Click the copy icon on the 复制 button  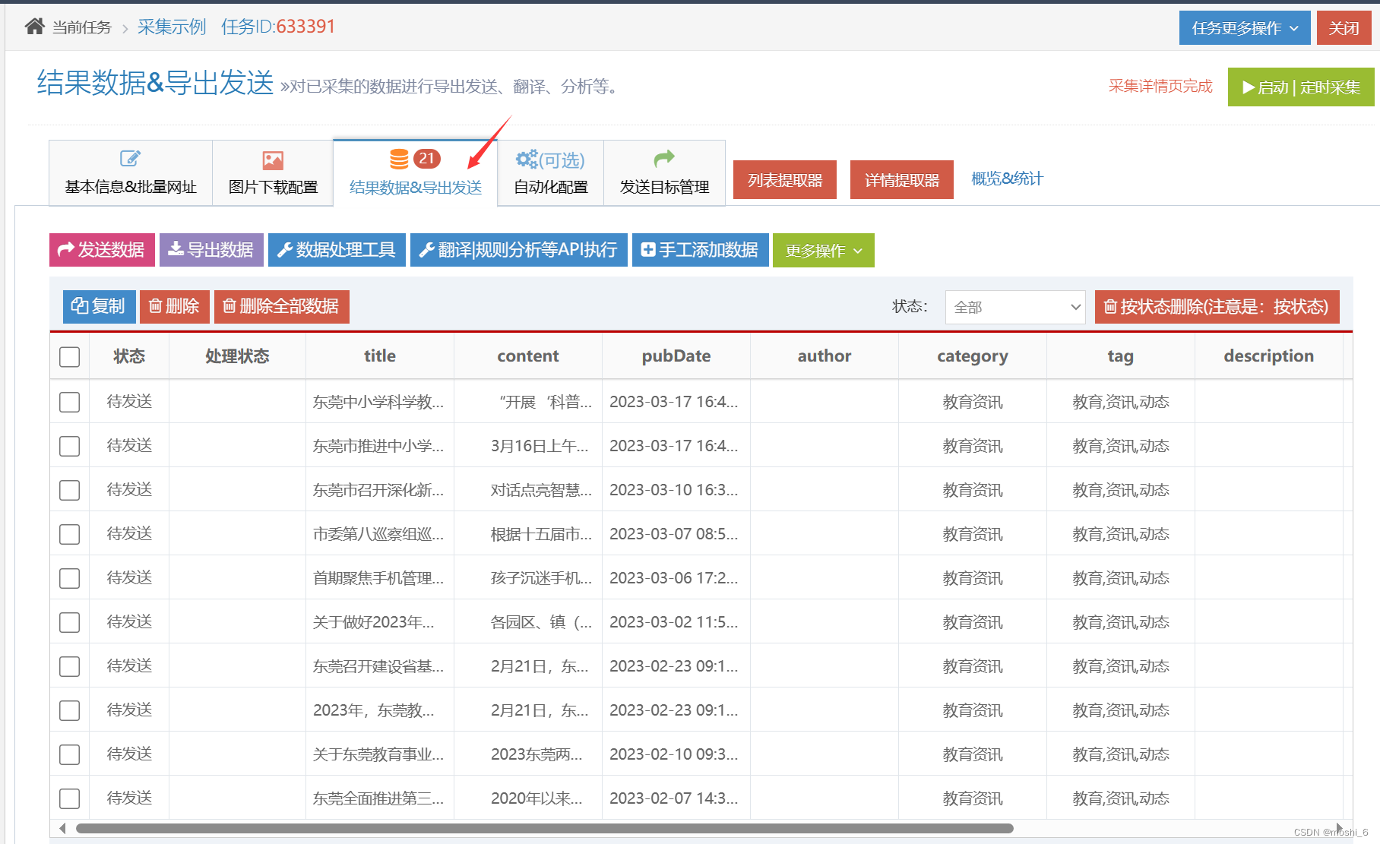tap(80, 305)
